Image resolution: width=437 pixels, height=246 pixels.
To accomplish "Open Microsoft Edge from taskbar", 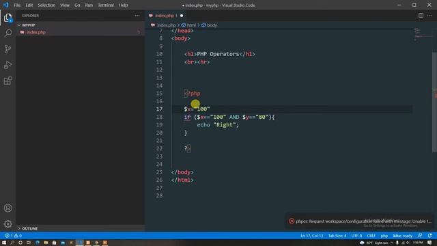I will point(38,243).
